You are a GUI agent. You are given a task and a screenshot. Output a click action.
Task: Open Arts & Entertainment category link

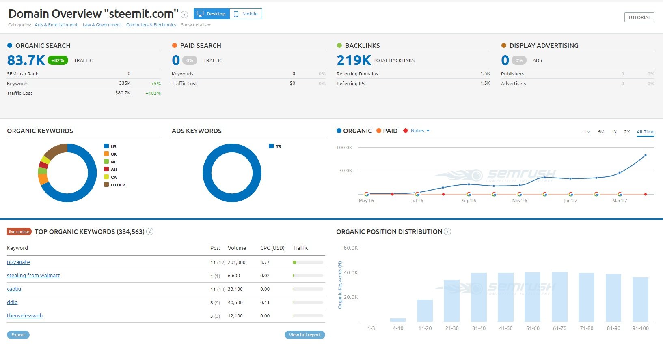[x=56, y=25]
